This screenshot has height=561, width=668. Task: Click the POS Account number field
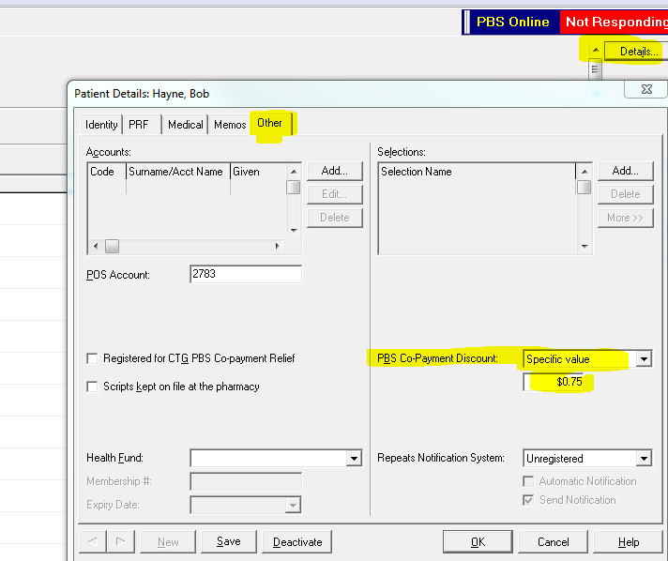pyautogui.click(x=245, y=275)
